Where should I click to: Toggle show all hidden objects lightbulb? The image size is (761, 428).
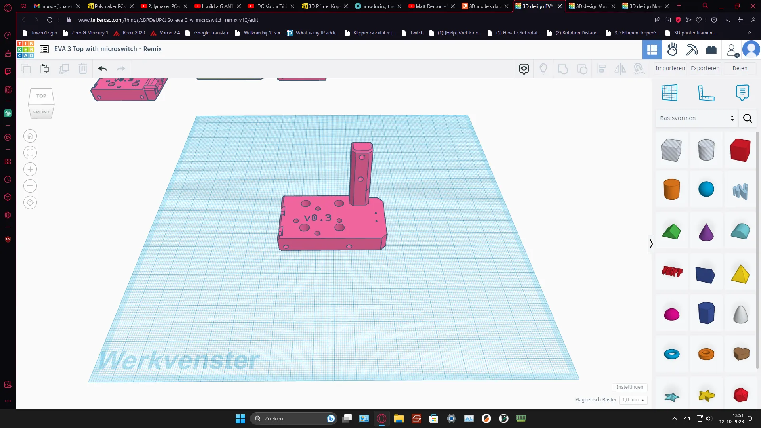[x=543, y=69]
